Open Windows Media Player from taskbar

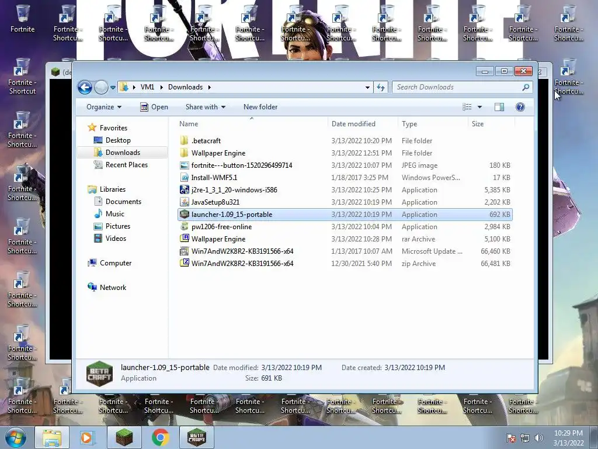tap(86, 437)
